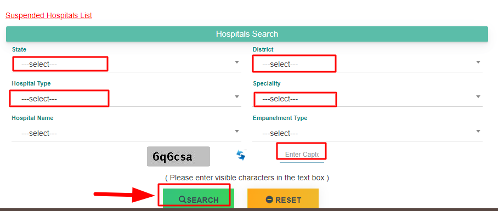This screenshot has height=211, width=498.
Task: Click the captcha refresh arrows icon
Action: coord(241,155)
